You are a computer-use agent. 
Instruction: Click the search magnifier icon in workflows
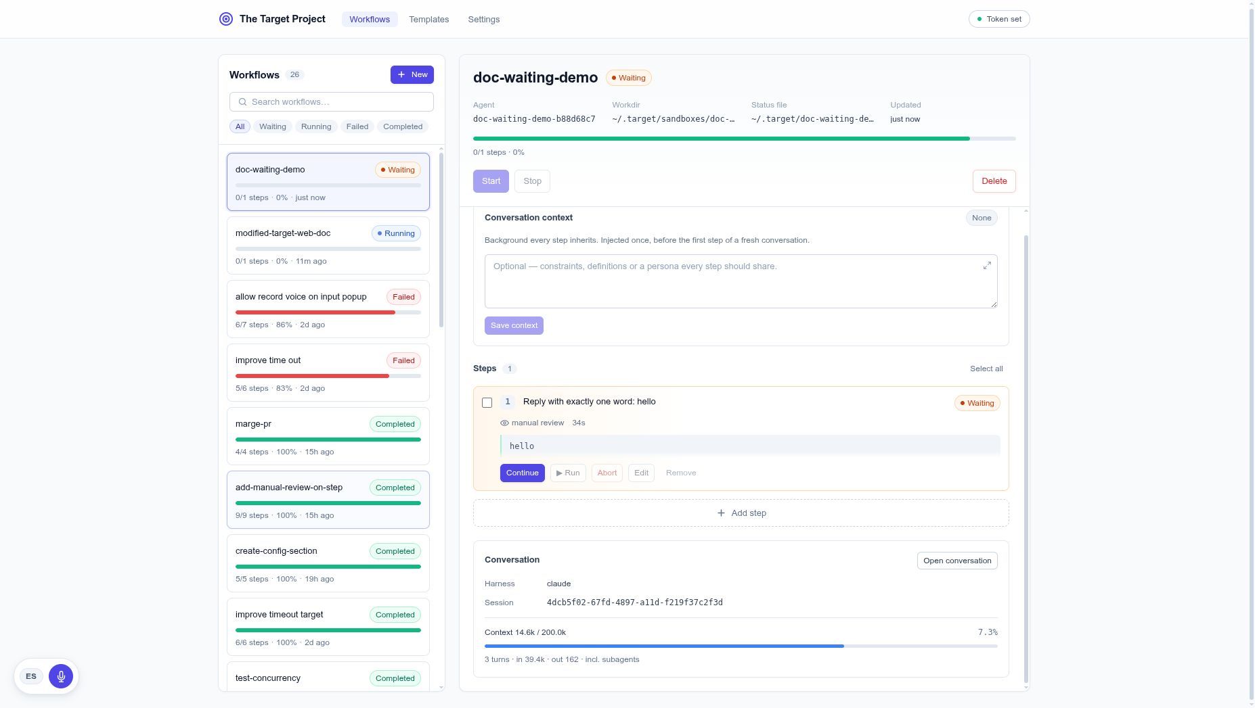coord(242,102)
